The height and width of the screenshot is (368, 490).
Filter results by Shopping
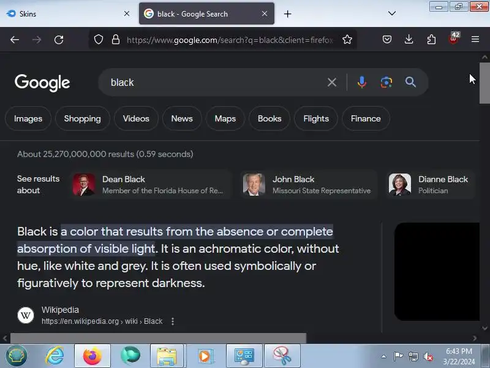tap(83, 118)
